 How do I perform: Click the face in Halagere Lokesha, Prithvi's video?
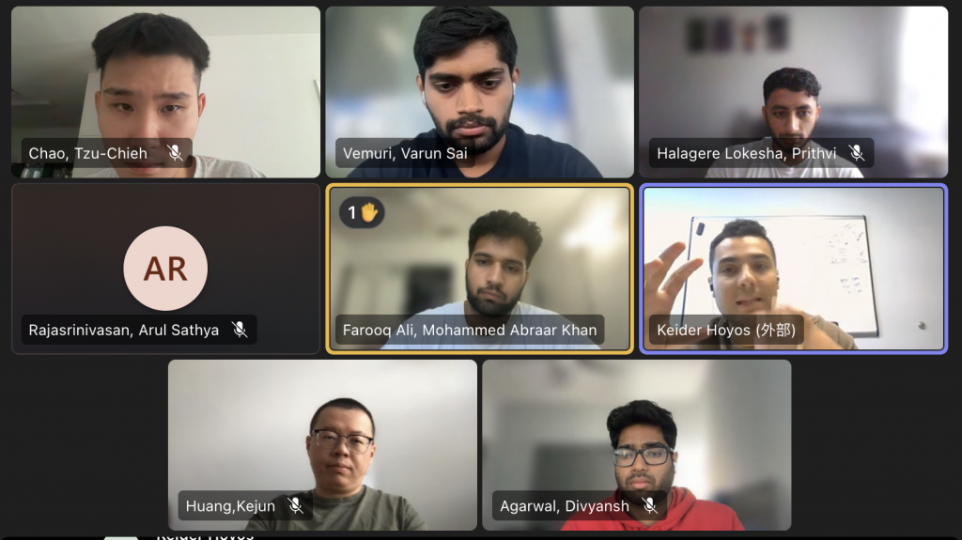coord(791,112)
